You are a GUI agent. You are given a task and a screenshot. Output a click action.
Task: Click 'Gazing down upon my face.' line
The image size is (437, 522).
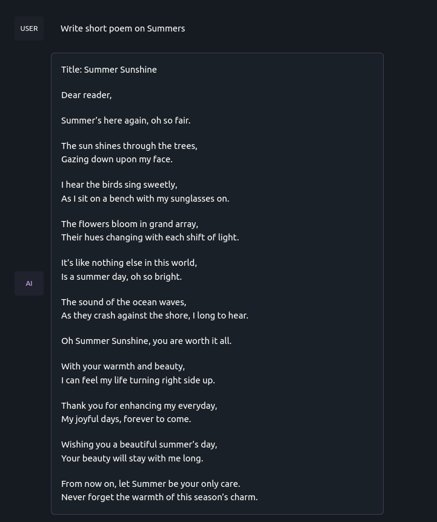(117, 159)
